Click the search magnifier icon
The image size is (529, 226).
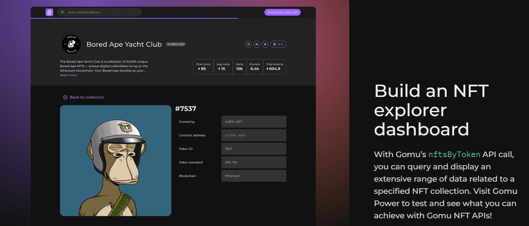62,12
